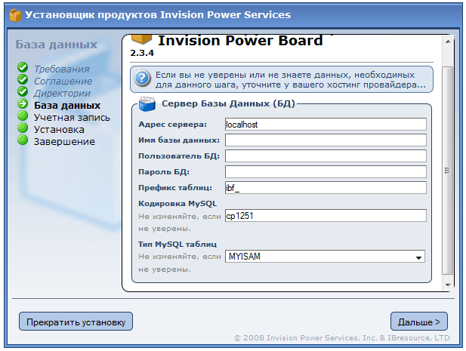
Task: Click the green circle beside Завершение
Action: pos(23,141)
